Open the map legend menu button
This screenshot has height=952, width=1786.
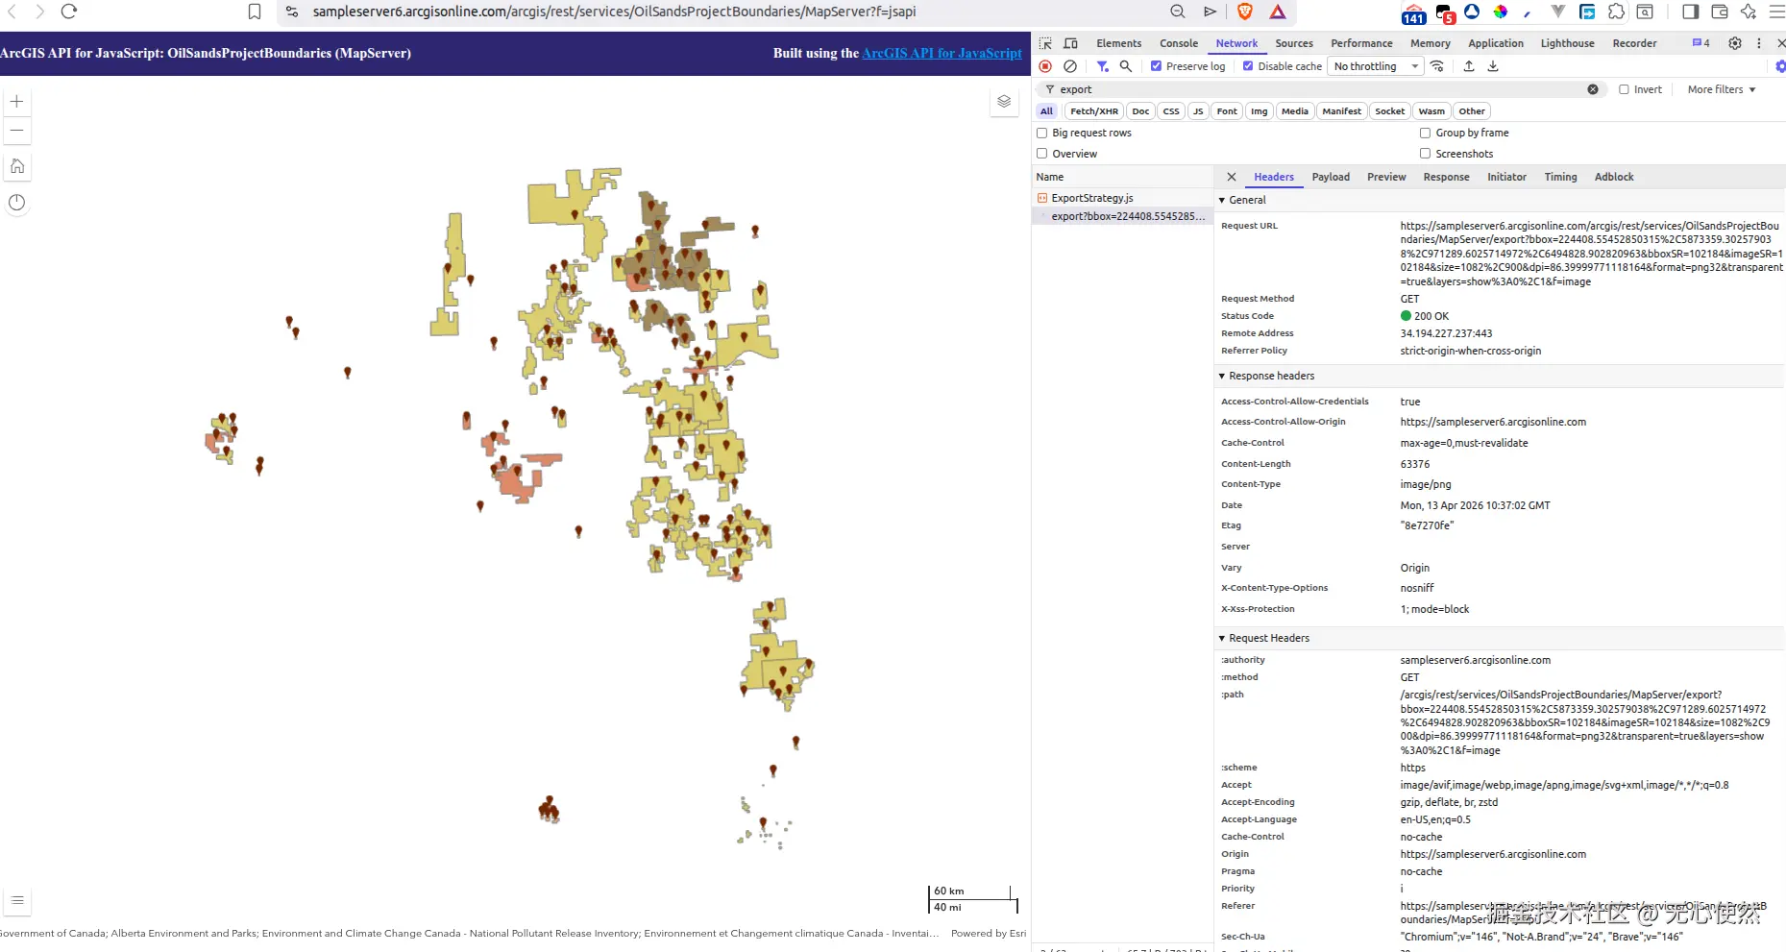[x=17, y=900]
